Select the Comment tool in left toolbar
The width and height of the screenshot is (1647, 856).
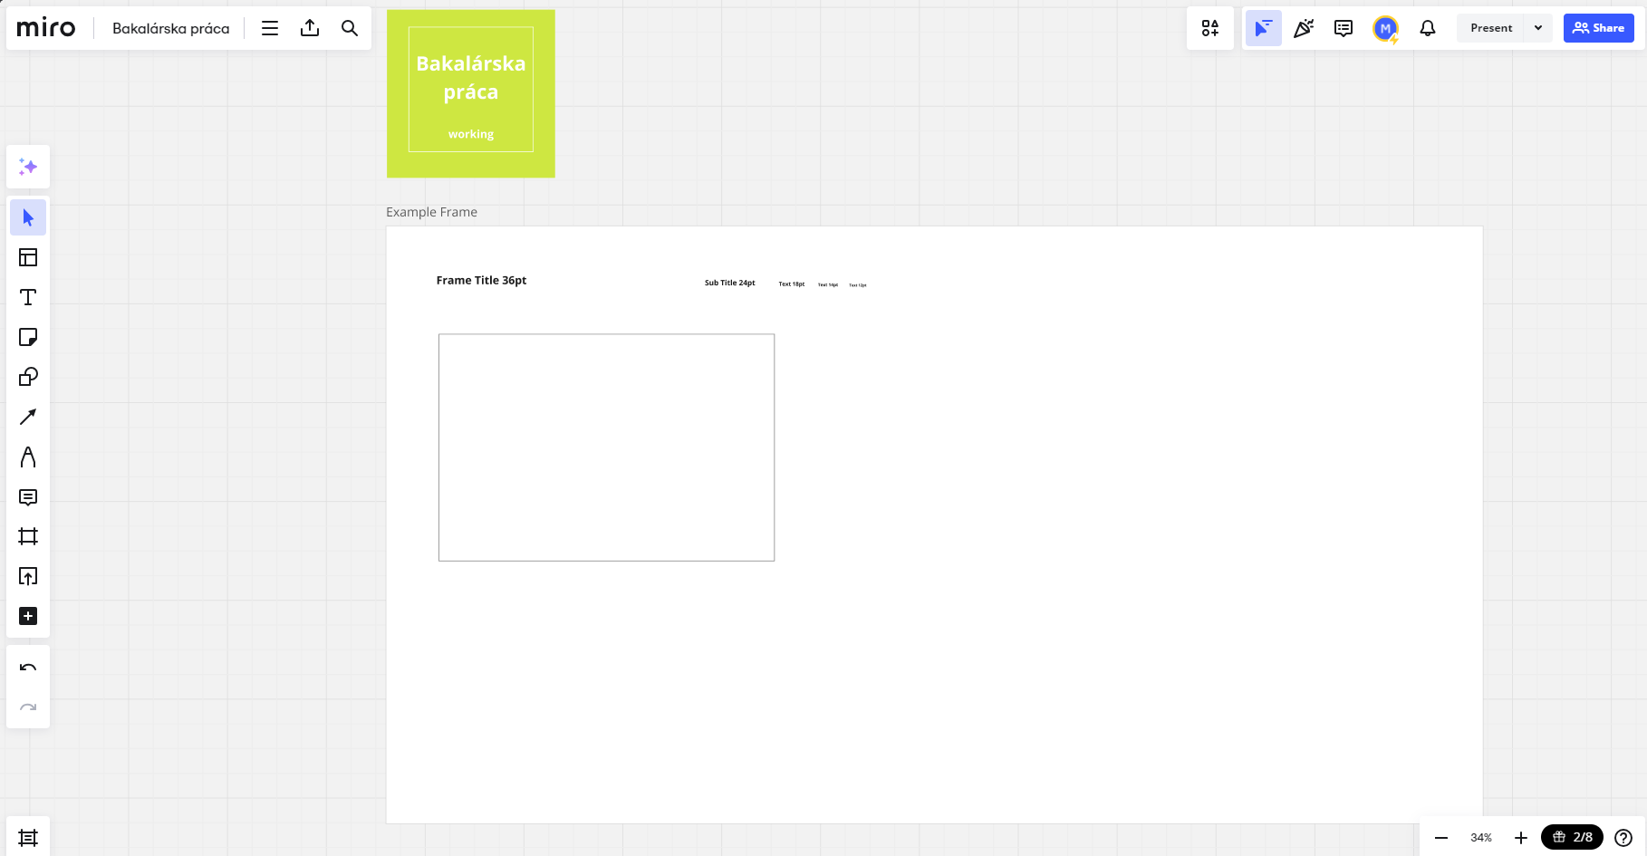pyautogui.click(x=28, y=496)
